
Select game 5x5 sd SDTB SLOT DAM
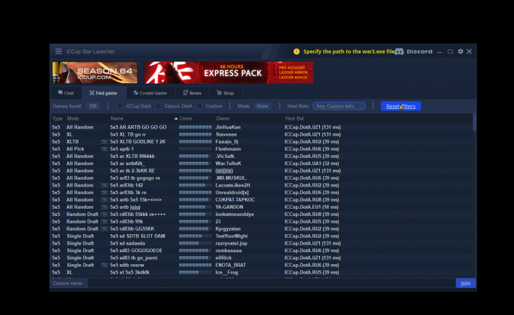point(262,236)
